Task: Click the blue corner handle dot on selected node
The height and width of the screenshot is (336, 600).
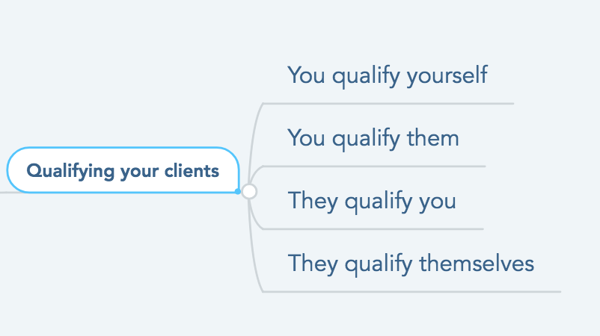Action: click(x=238, y=191)
